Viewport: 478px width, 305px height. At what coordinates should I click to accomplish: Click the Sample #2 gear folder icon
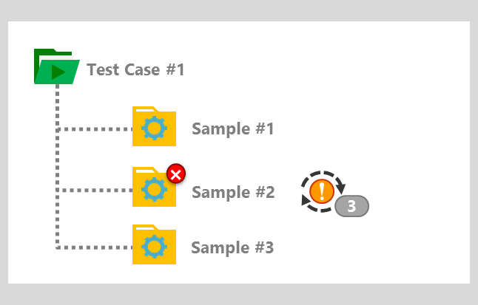[x=154, y=187]
